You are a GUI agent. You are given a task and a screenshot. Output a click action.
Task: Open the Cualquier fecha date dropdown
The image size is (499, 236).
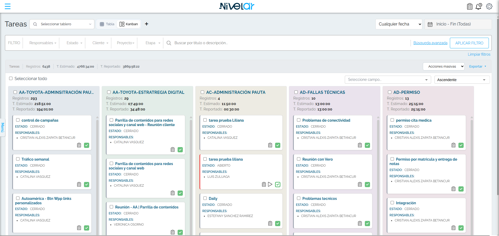click(398, 24)
